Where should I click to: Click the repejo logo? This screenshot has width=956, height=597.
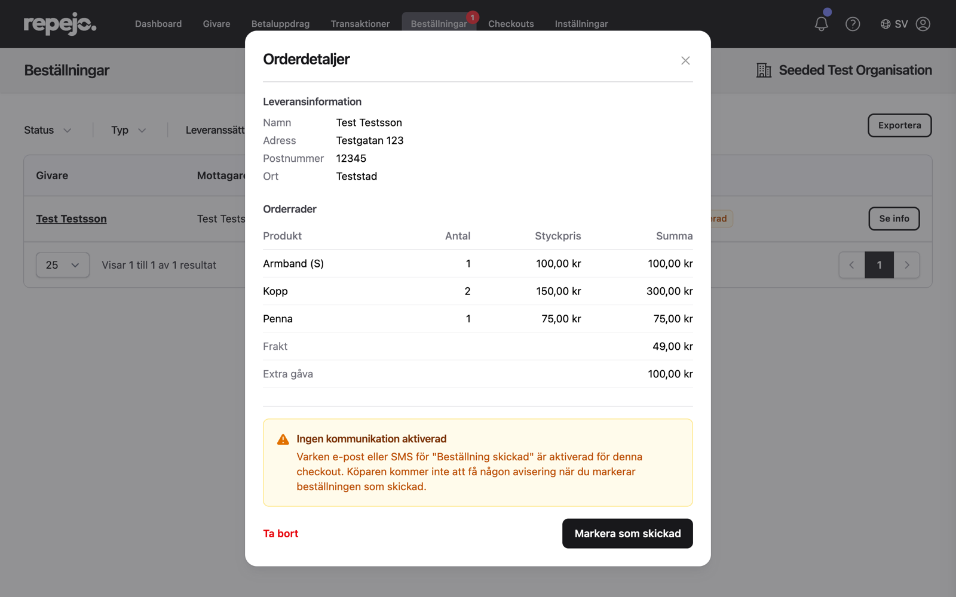click(60, 24)
